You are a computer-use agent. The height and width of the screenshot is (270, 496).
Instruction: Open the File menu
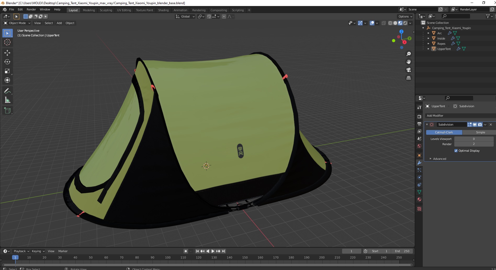pyautogui.click(x=12, y=9)
